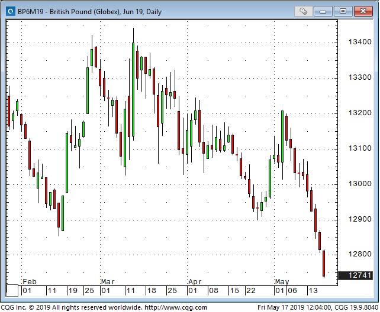380x312 pixels.
Task: Minimize the BP6M19 chart window
Action: click(323, 11)
